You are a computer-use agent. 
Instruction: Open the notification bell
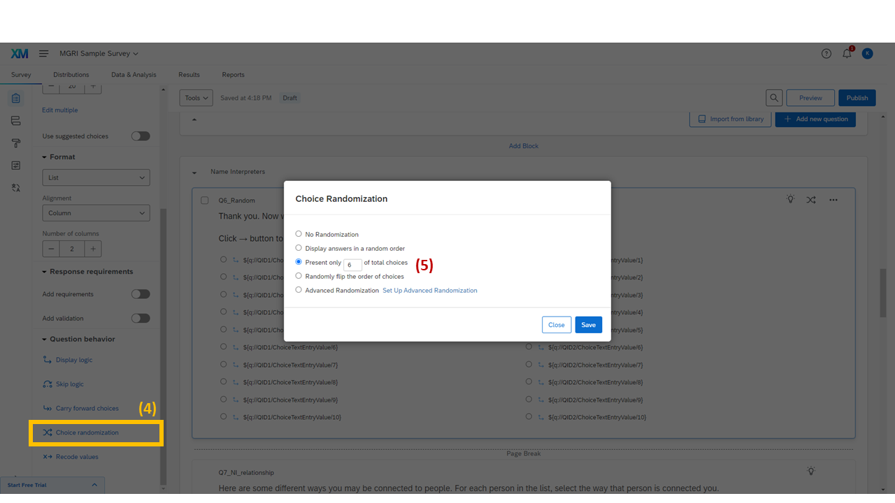(x=846, y=53)
